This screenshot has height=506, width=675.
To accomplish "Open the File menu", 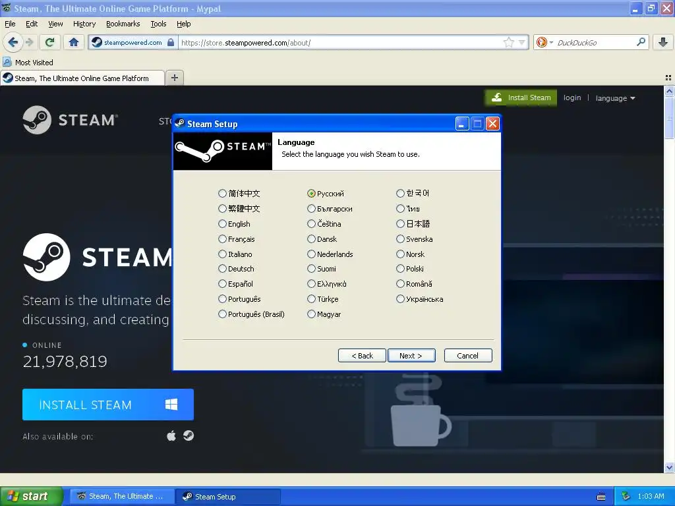I will (10, 24).
